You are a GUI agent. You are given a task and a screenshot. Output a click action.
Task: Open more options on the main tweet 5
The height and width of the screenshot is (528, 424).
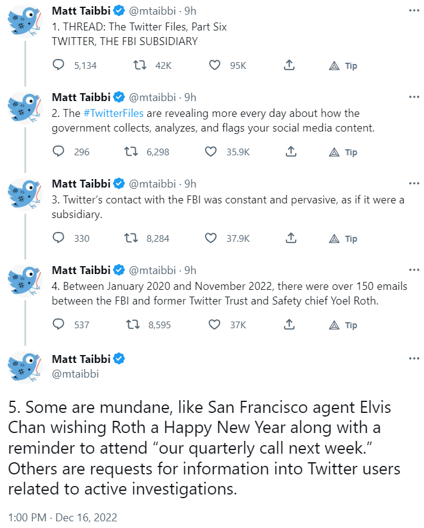(x=414, y=357)
